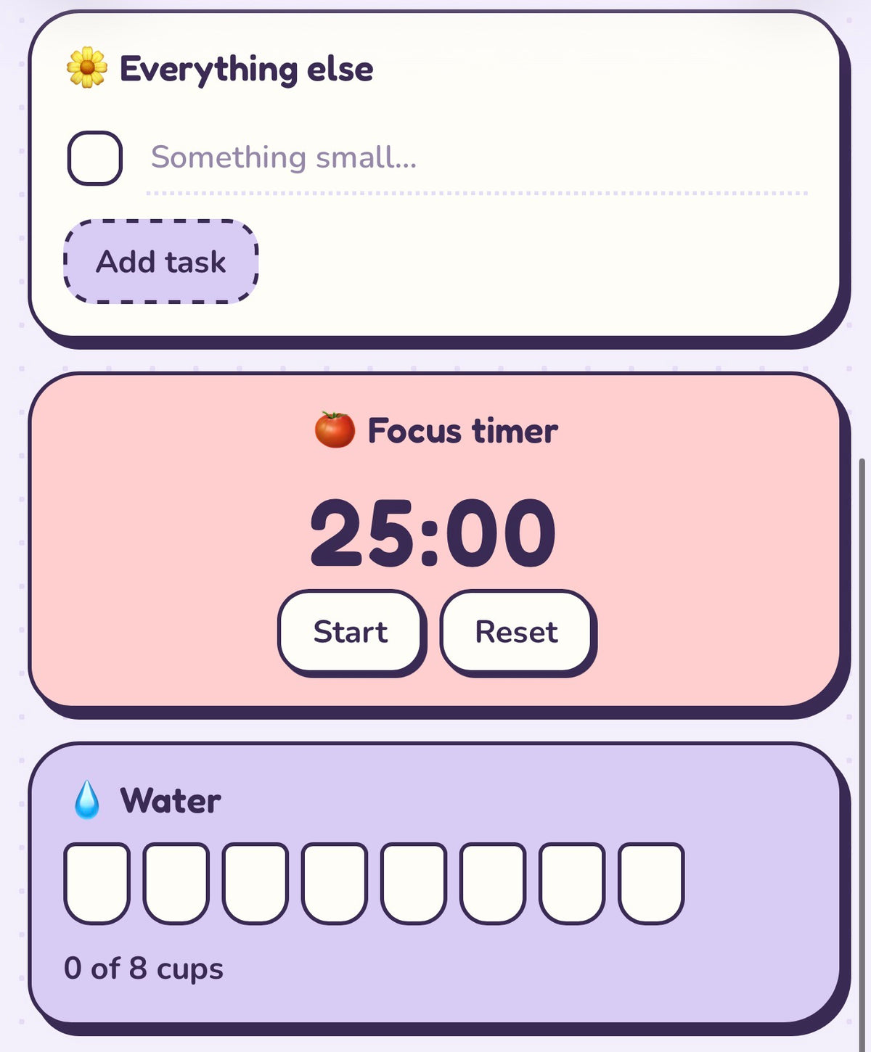Click the 'Everything else' section heading
Viewport: 871px width, 1052px height.
(246, 70)
